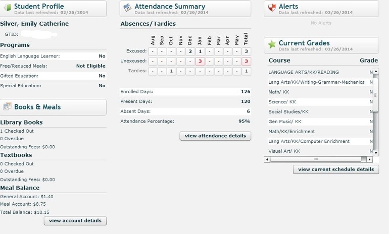Select the December excused absences cell
Viewport: 389px width, 234px height.
[x=190, y=51]
